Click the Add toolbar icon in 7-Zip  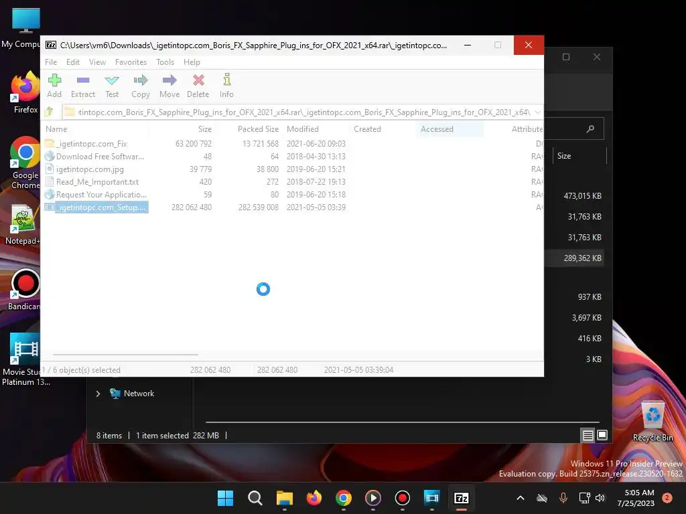(54, 86)
